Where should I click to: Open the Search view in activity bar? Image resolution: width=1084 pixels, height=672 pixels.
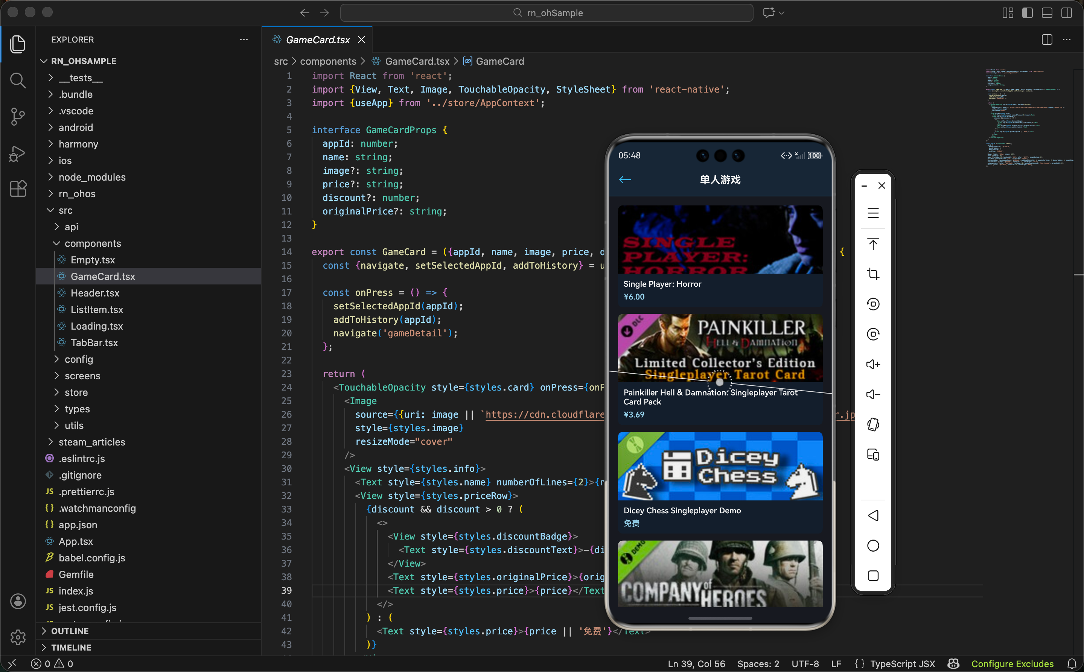tap(18, 81)
